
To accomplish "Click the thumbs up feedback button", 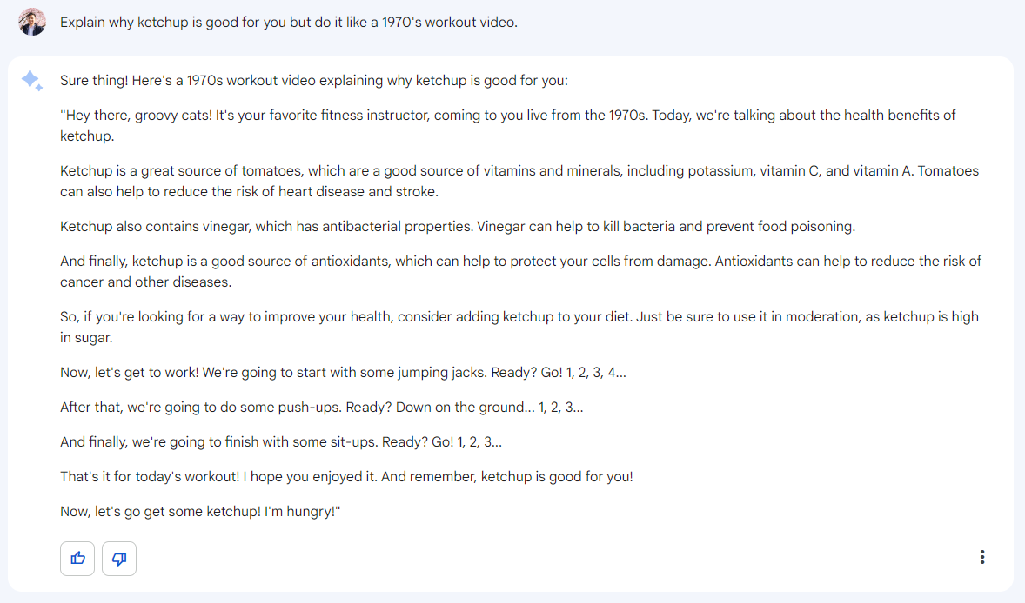I will point(77,559).
